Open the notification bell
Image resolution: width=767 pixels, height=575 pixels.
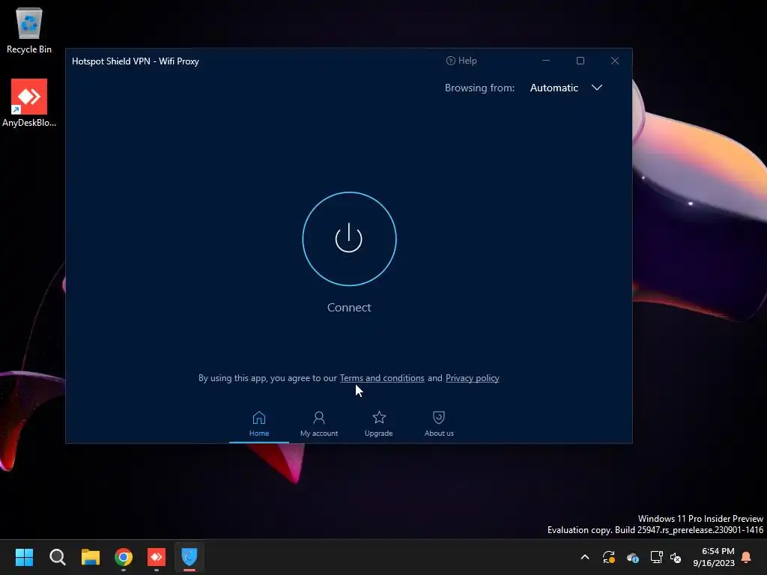746,557
